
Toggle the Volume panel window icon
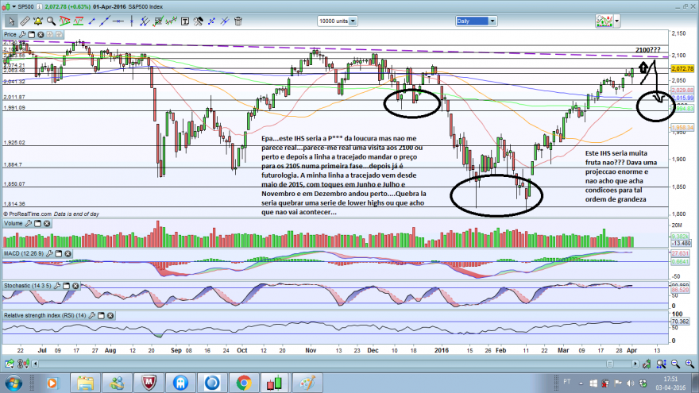[x=38, y=223]
